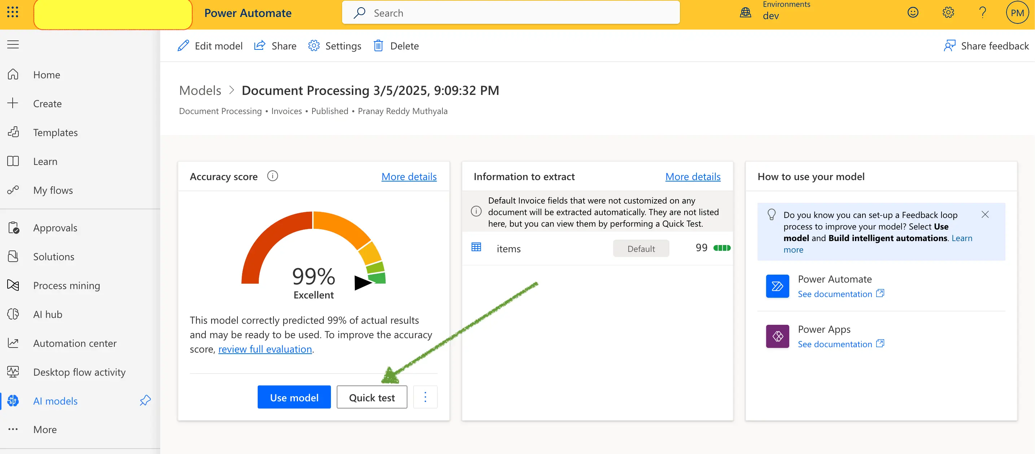Click the green items score bar
This screenshot has height=454, width=1035.
tap(722, 248)
